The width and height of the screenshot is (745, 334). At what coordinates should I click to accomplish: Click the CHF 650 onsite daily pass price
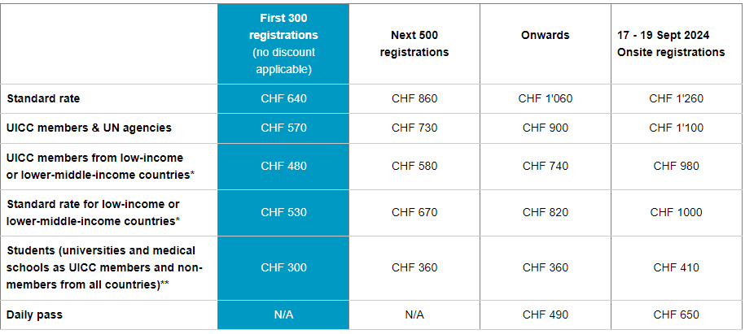pos(676,314)
